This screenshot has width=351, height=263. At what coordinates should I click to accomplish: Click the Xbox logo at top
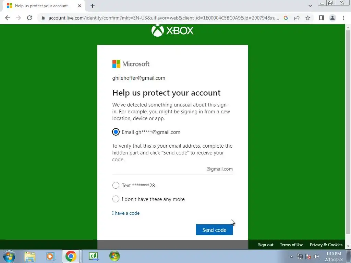coord(172,30)
